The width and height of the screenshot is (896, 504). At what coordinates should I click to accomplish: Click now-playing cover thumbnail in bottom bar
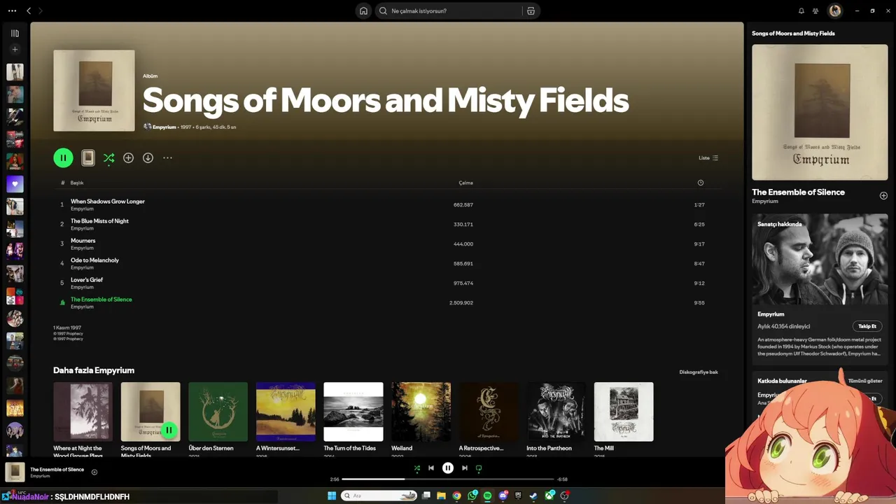click(x=15, y=472)
